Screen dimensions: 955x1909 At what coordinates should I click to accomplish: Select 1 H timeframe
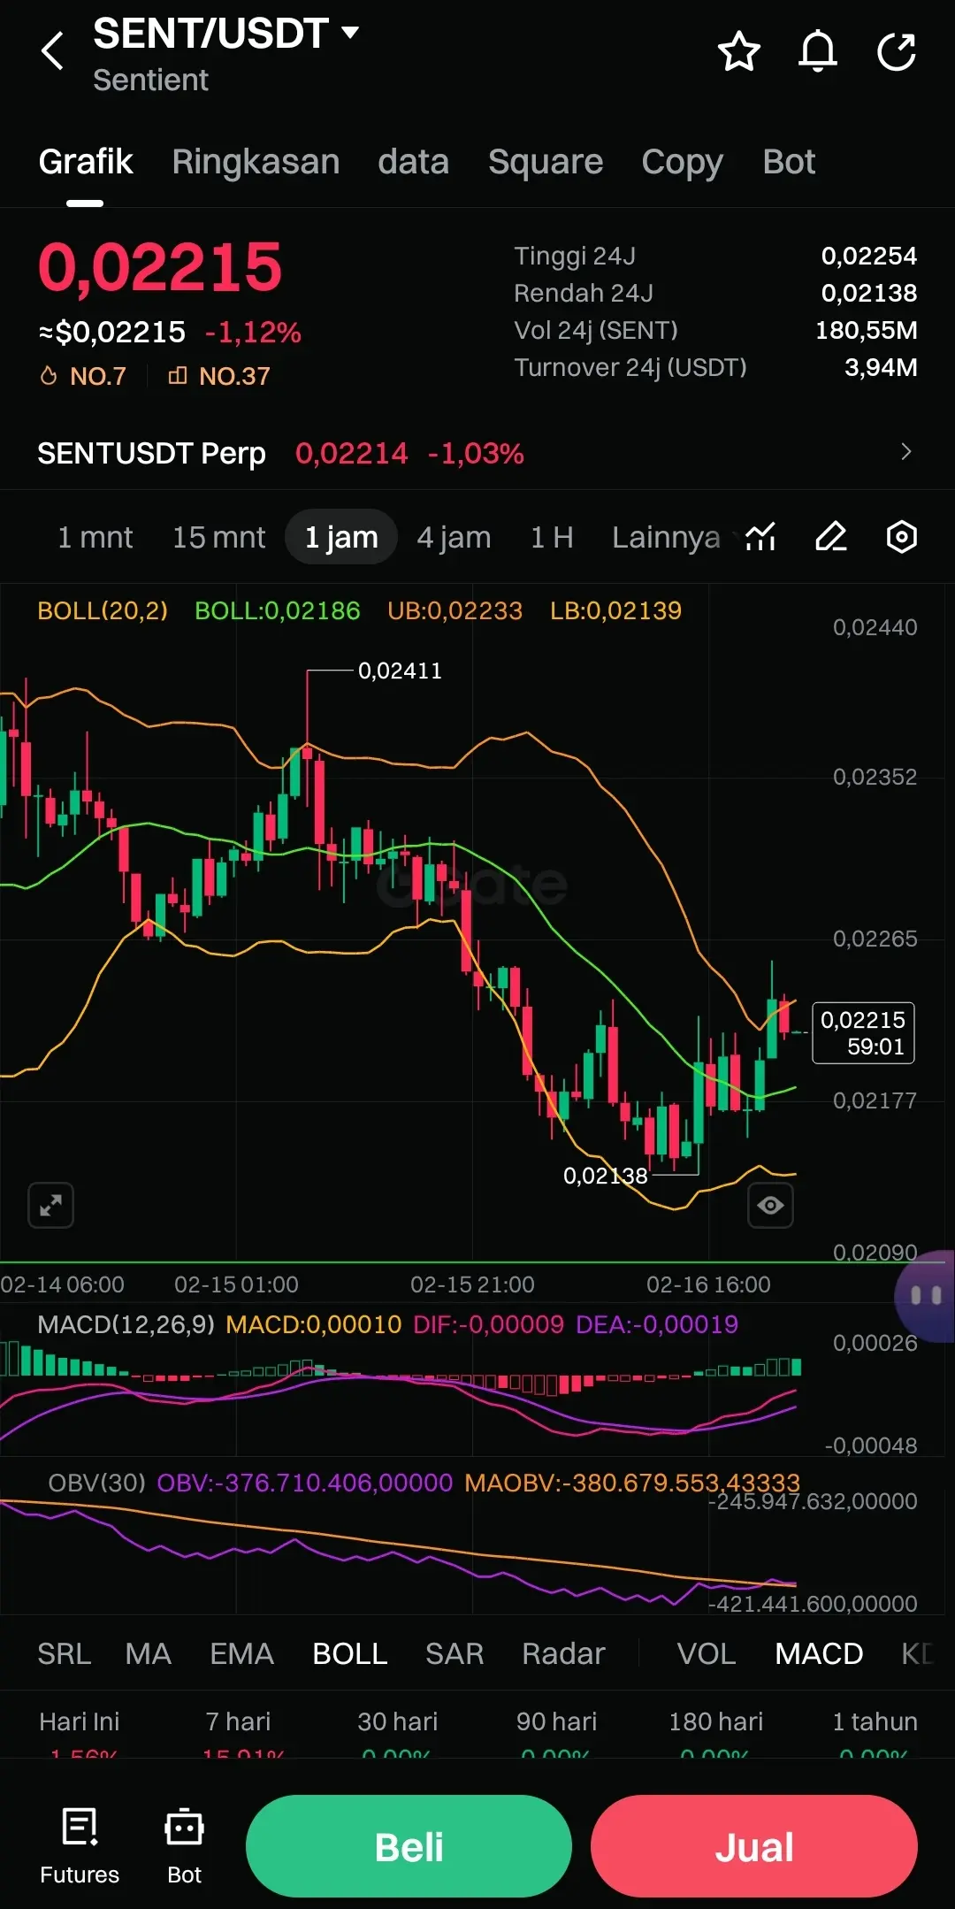(x=552, y=537)
